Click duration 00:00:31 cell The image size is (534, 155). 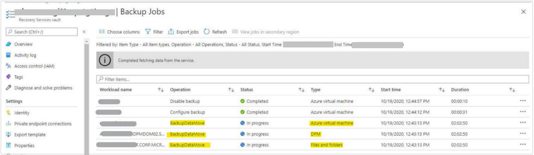(x=459, y=112)
